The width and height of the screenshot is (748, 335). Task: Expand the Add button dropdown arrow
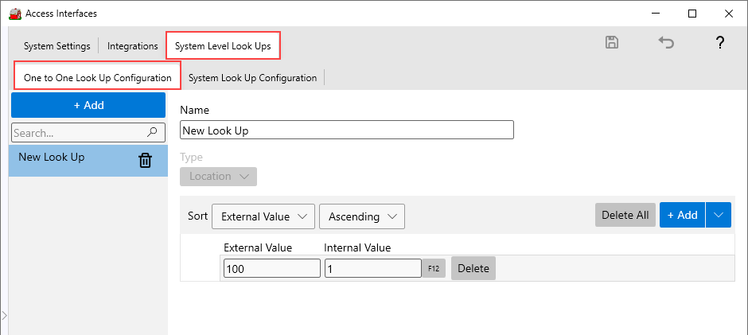click(719, 215)
